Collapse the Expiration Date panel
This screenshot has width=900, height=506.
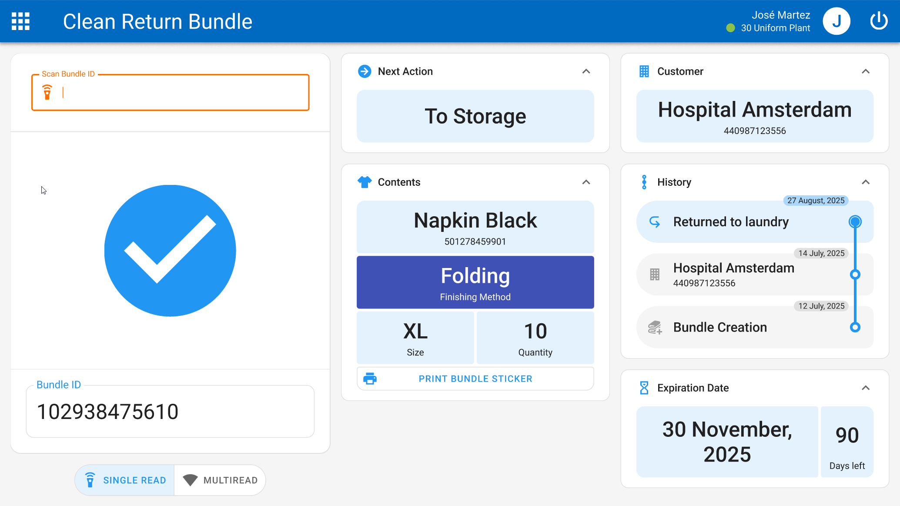[866, 388]
